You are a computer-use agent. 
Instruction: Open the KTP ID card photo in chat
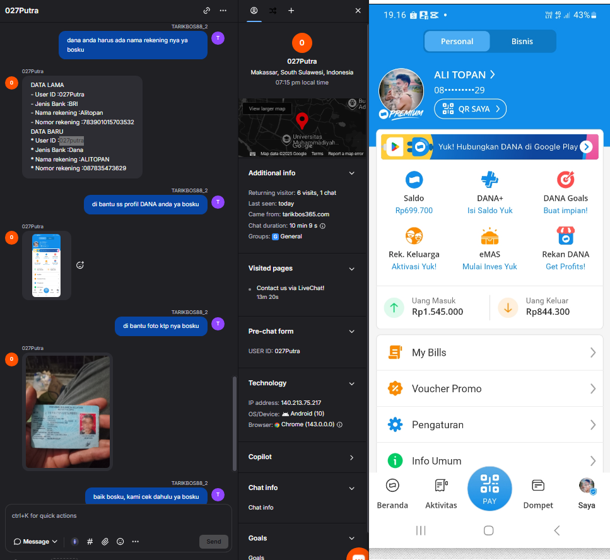(x=67, y=411)
